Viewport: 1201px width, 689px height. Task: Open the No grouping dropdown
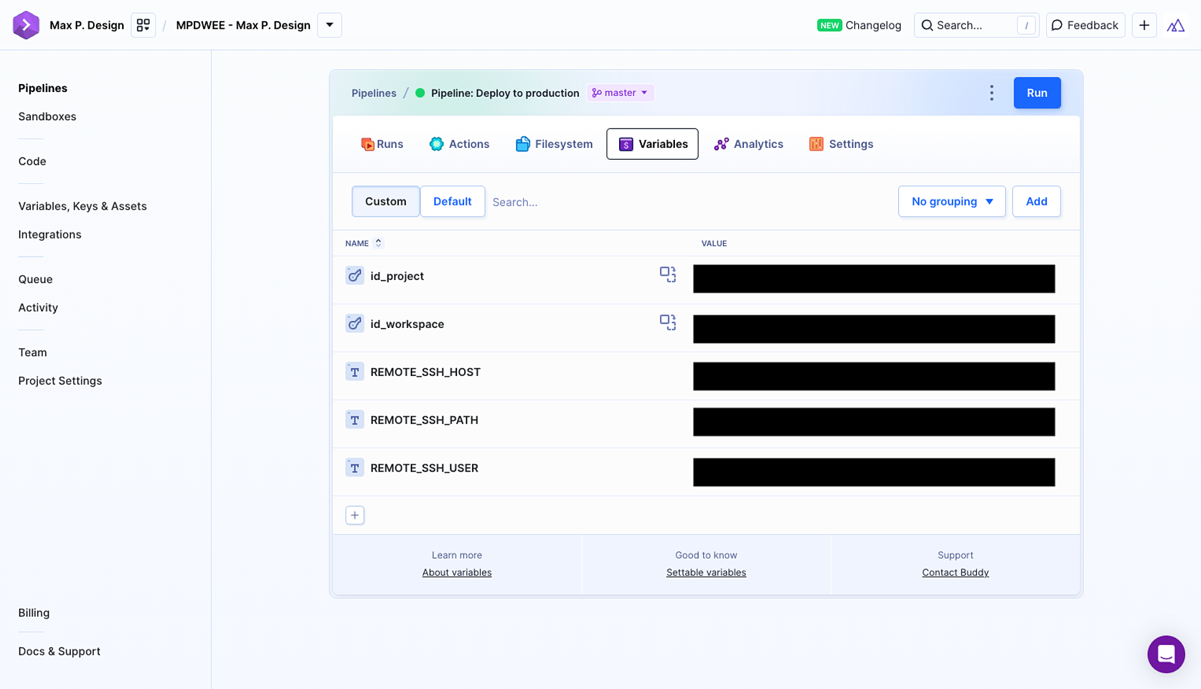pos(952,201)
